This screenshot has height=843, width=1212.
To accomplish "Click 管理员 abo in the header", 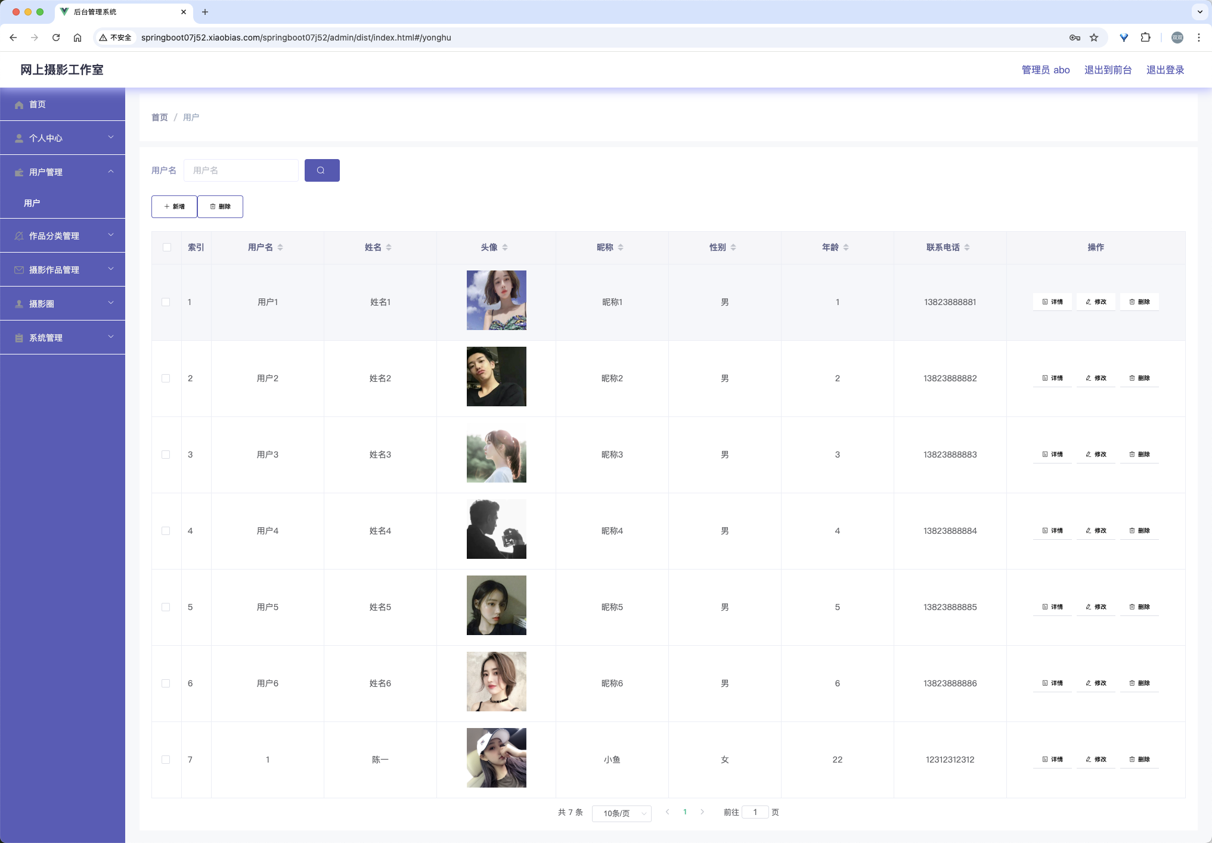I will [1046, 70].
